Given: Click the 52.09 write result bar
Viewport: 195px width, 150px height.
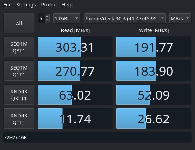Looking at the screenshot, I should (154, 95).
